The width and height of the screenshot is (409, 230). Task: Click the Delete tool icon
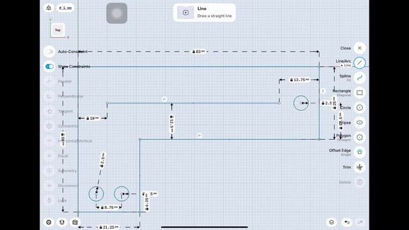(x=359, y=182)
